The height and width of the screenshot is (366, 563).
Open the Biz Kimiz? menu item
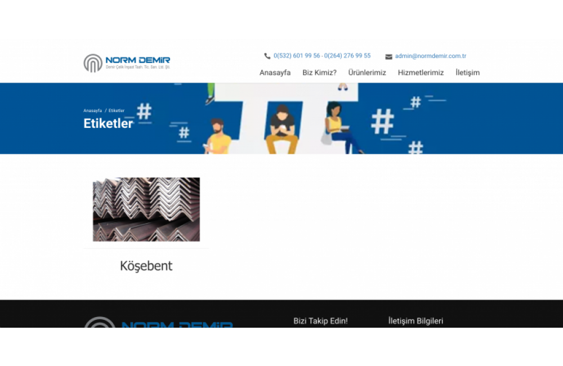[x=319, y=73]
